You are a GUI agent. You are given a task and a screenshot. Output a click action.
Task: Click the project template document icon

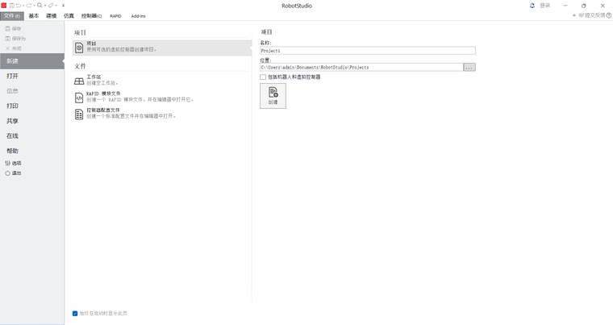tap(79, 48)
